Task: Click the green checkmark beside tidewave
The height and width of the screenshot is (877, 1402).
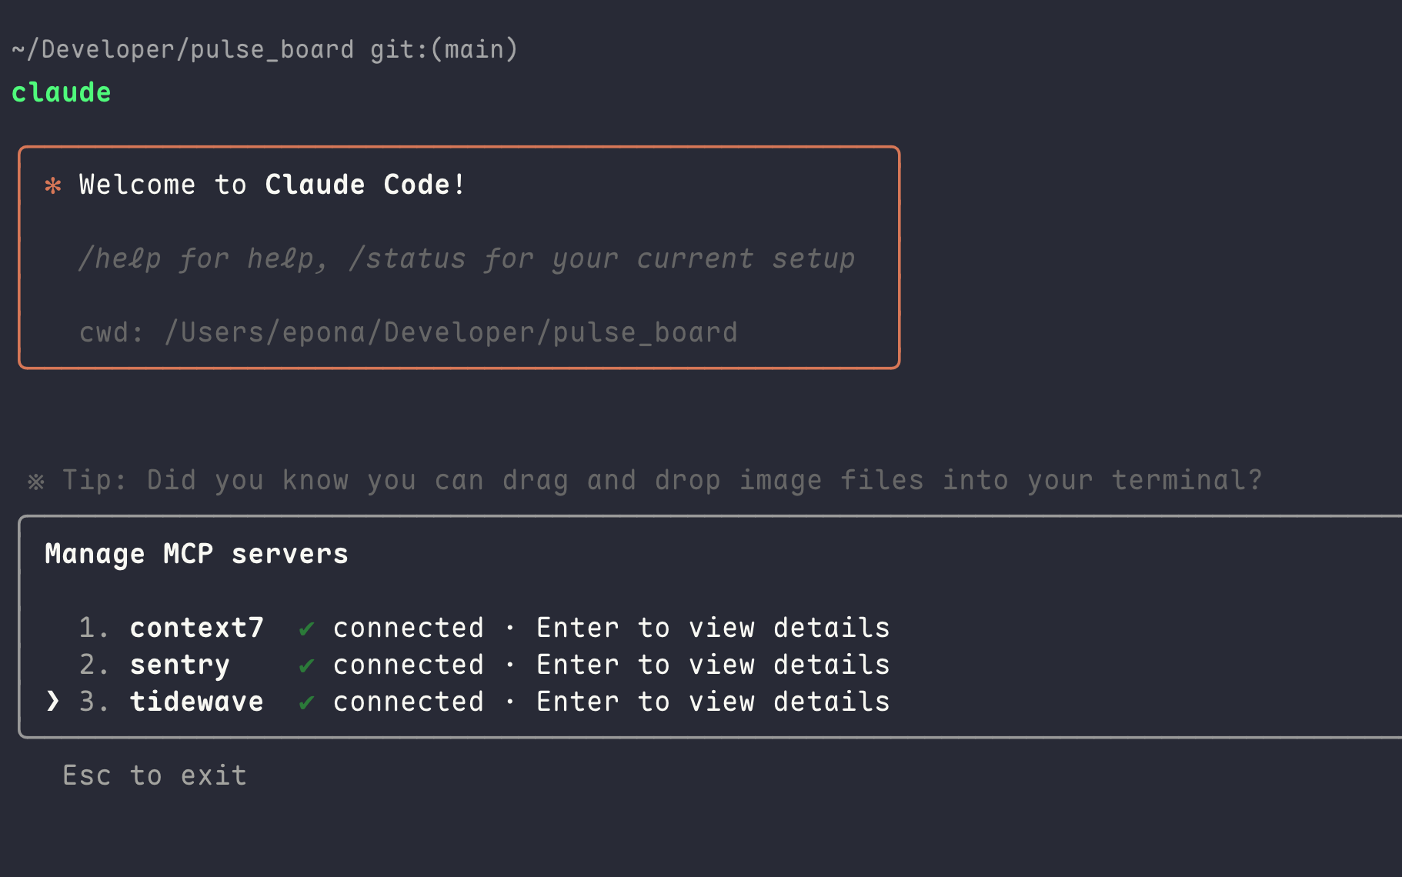Action: click(306, 702)
